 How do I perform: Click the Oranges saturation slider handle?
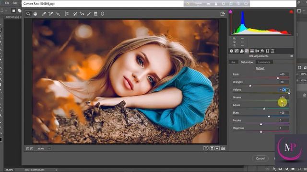pos(250,86)
